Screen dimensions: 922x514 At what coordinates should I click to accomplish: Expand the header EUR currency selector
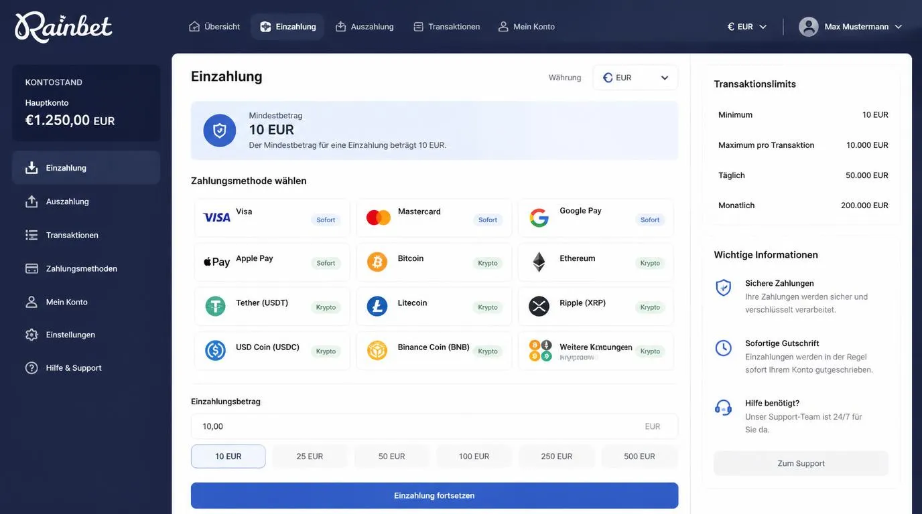tap(747, 27)
